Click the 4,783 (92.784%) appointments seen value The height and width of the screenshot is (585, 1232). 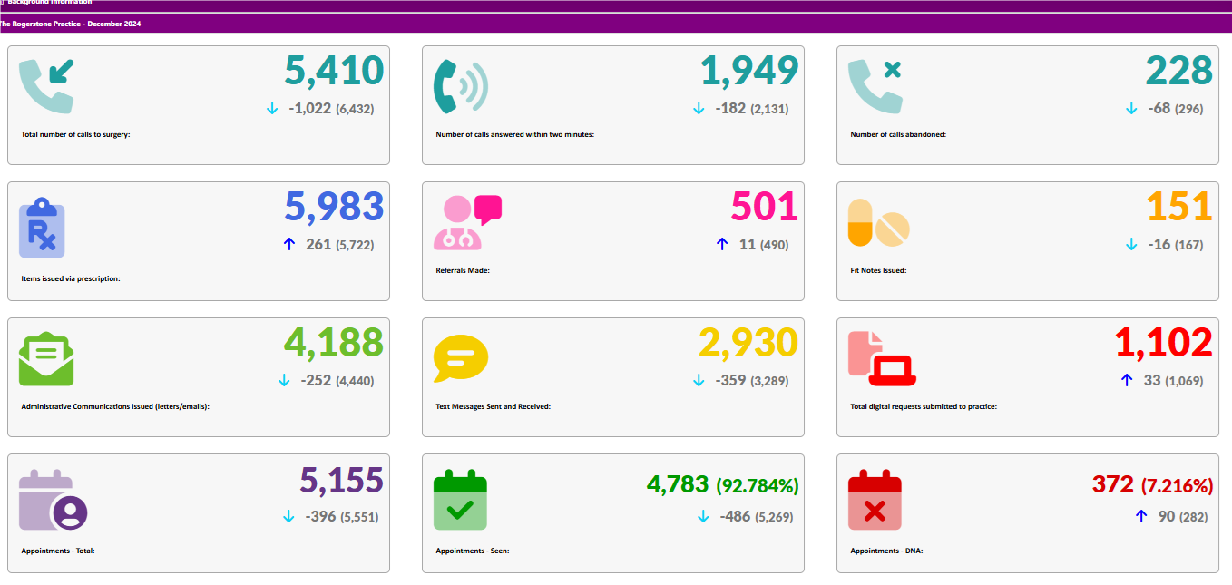(722, 485)
